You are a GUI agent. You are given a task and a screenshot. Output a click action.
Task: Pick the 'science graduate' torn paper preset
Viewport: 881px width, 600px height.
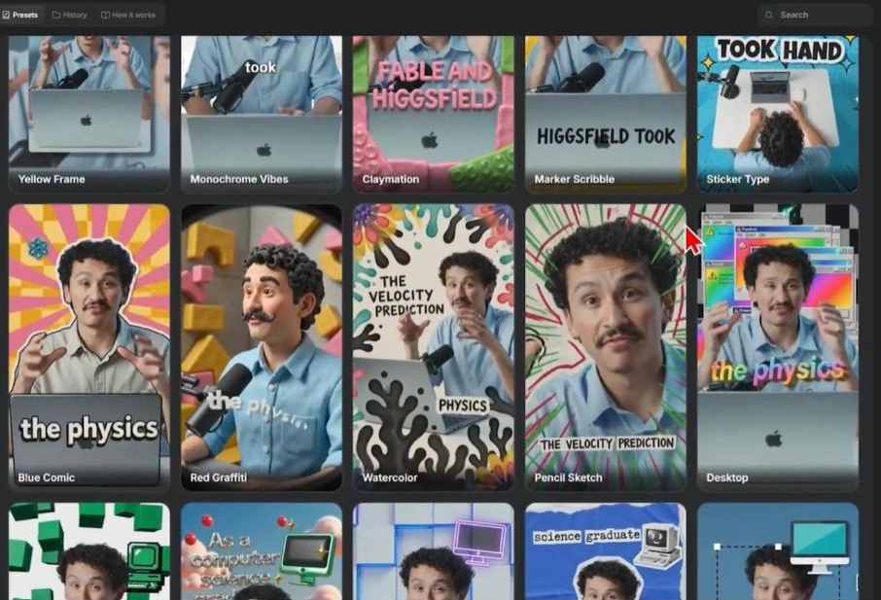coord(606,551)
